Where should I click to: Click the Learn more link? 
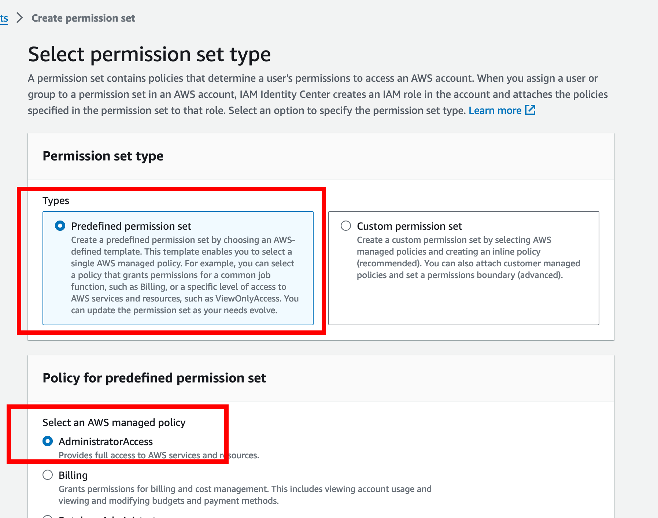(495, 110)
